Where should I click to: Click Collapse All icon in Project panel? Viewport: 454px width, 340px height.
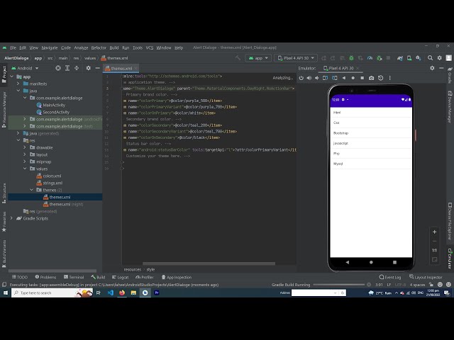pos(77,68)
